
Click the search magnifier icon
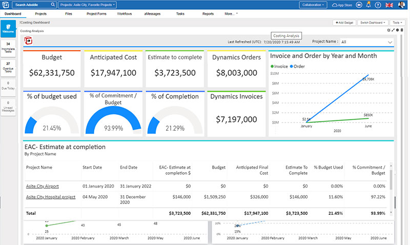[53, 5]
